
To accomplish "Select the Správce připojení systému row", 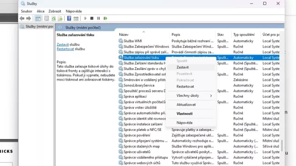I will pyautogui.click(x=199, y=141).
